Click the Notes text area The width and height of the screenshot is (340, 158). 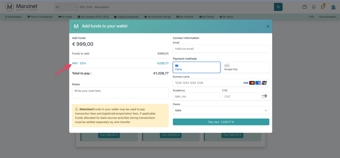point(120,93)
